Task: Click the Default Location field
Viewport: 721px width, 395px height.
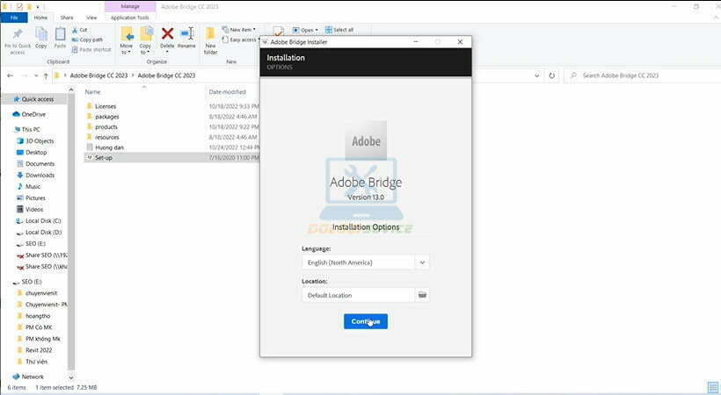Action: pos(357,295)
